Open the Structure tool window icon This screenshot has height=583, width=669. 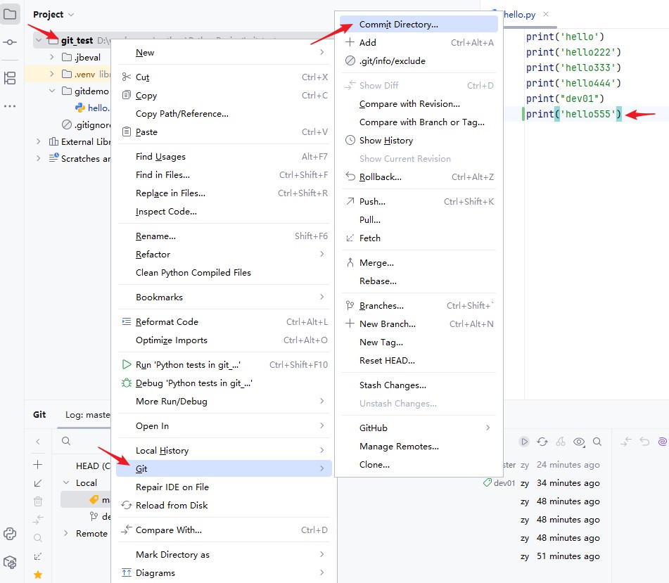10,78
